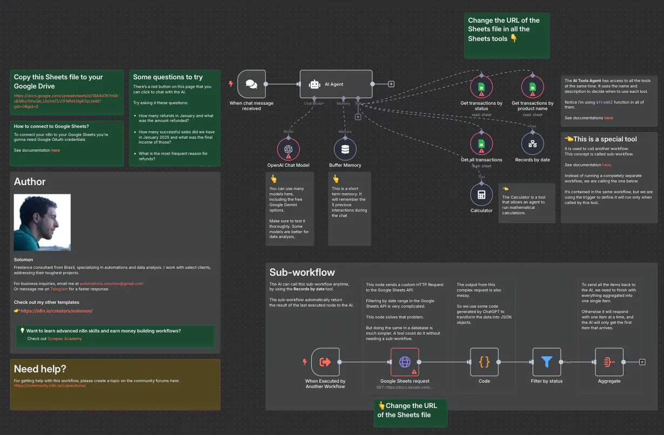
Task: Click Check out my other templates text
Action: pos(46,302)
